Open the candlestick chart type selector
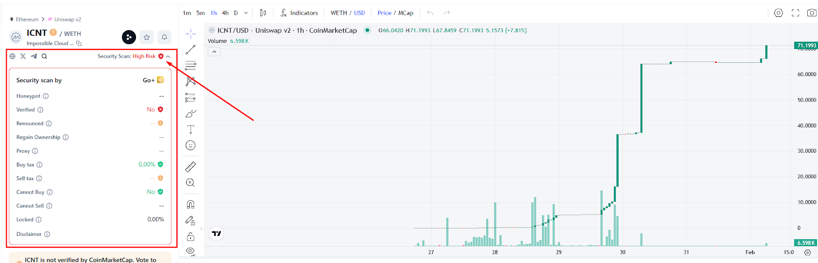818x263 pixels. coord(263,13)
